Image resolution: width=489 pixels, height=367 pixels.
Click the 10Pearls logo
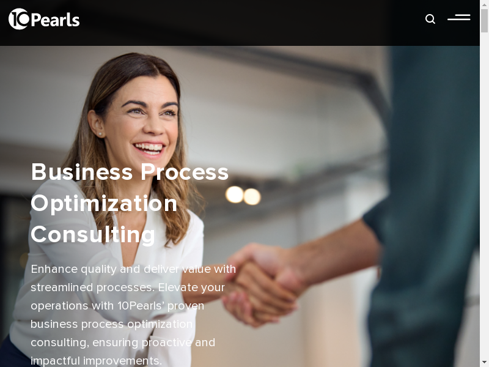coord(44,19)
